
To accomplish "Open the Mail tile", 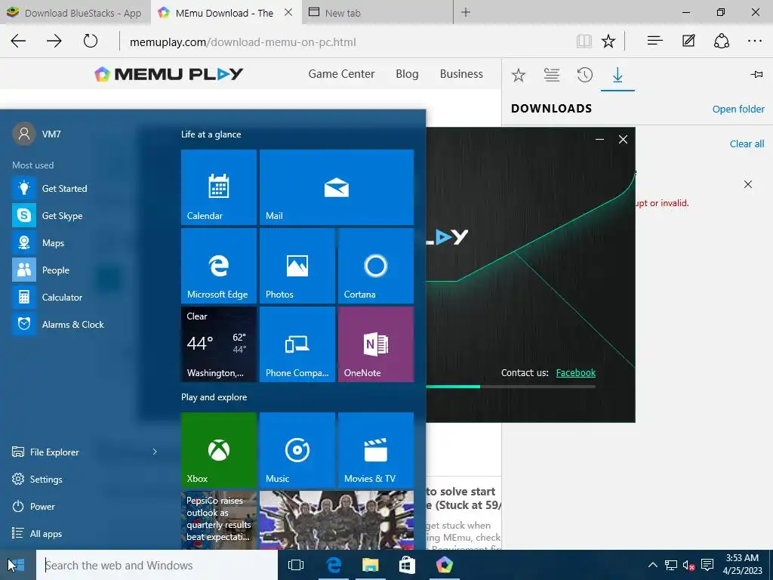I will (x=336, y=187).
